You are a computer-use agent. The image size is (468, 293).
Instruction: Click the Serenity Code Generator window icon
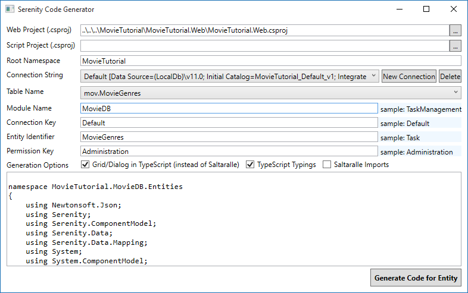9,10
